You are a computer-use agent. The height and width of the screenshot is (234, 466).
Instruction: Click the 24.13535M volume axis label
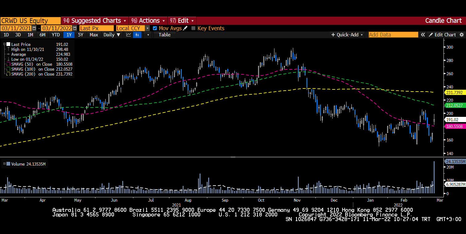click(456, 161)
